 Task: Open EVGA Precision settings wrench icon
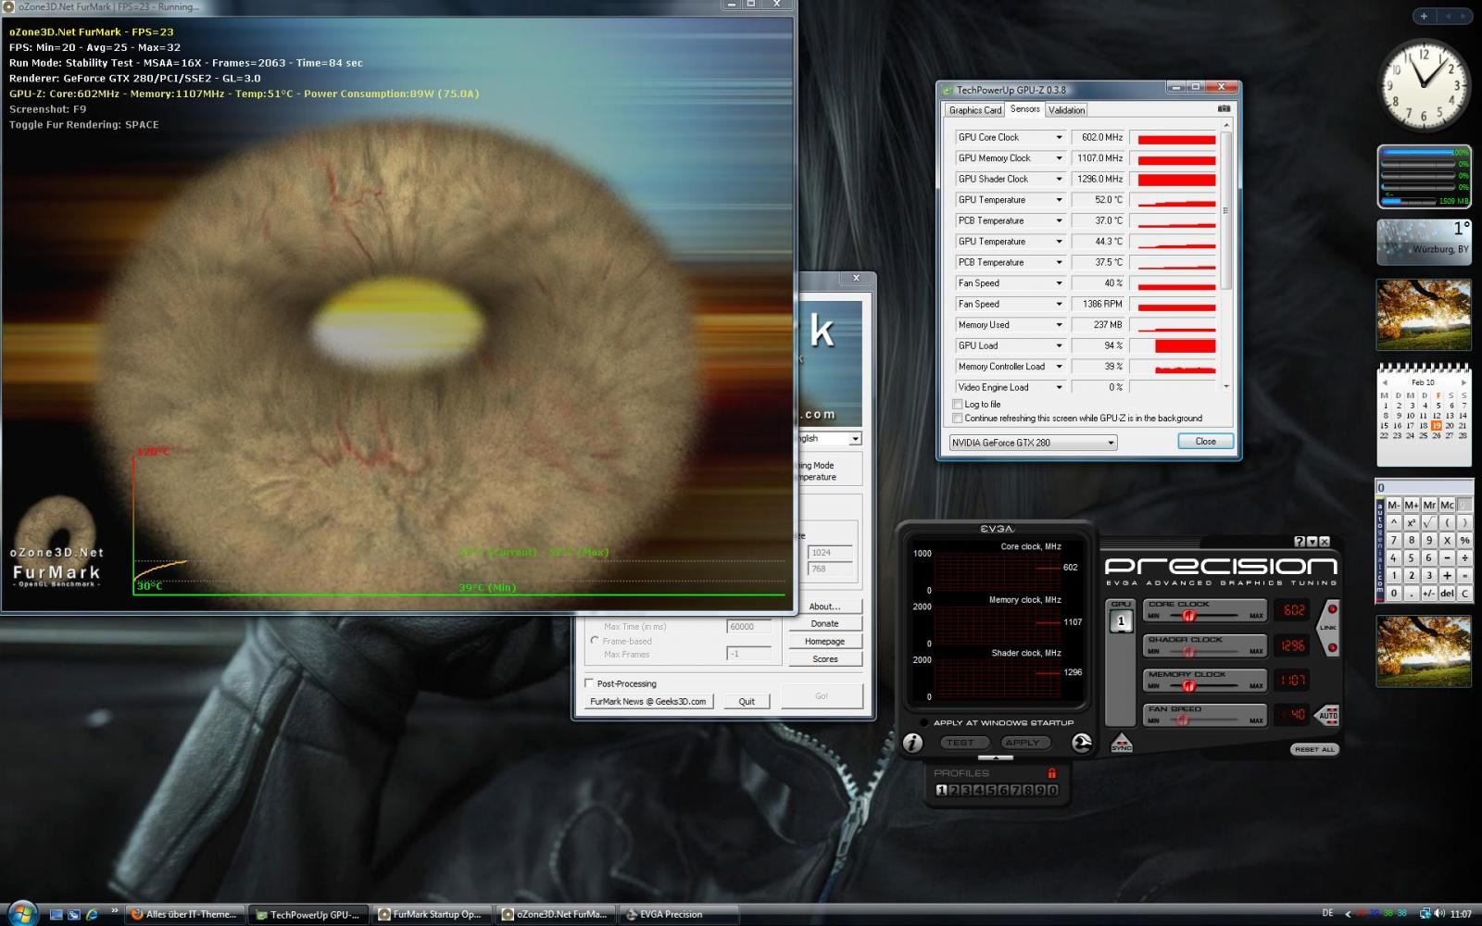pos(1081,743)
